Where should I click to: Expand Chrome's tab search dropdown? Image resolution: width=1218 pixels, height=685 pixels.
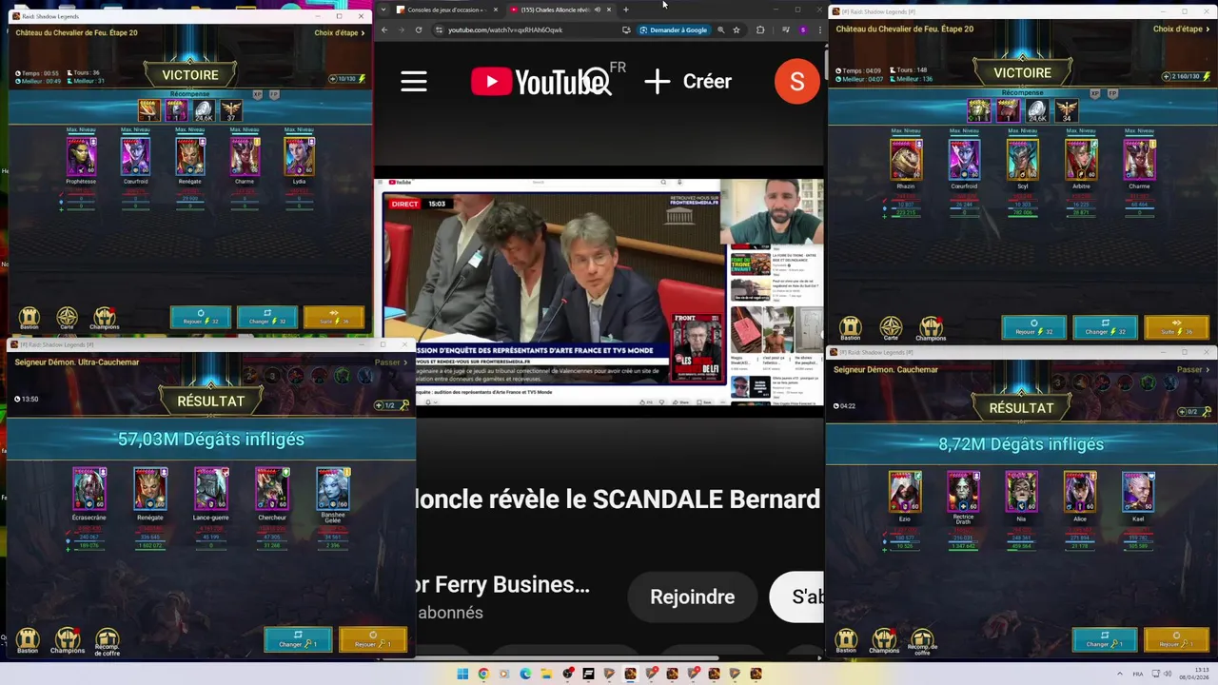[x=383, y=10]
